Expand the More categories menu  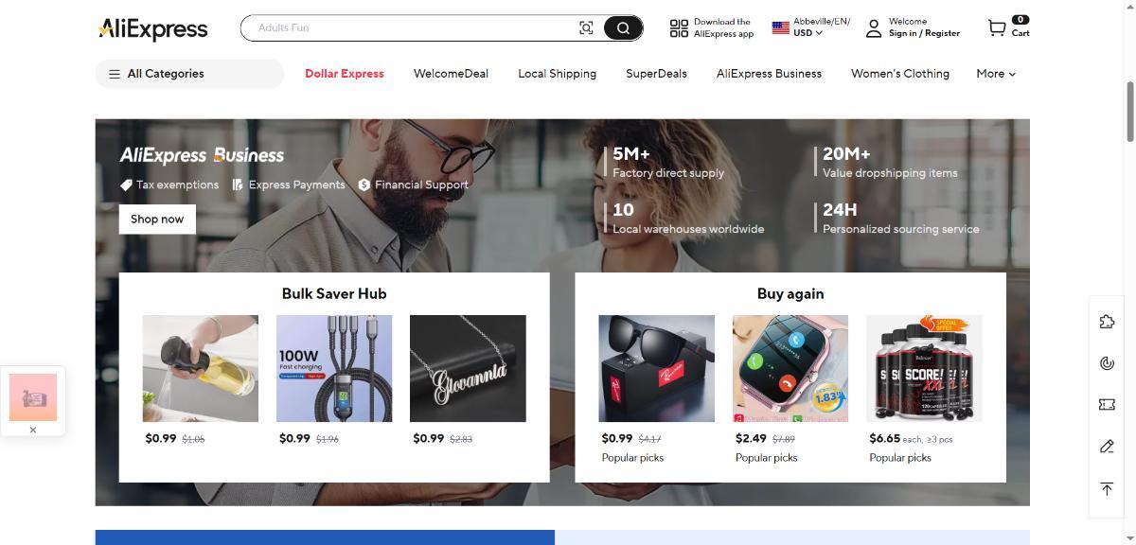click(996, 74)
